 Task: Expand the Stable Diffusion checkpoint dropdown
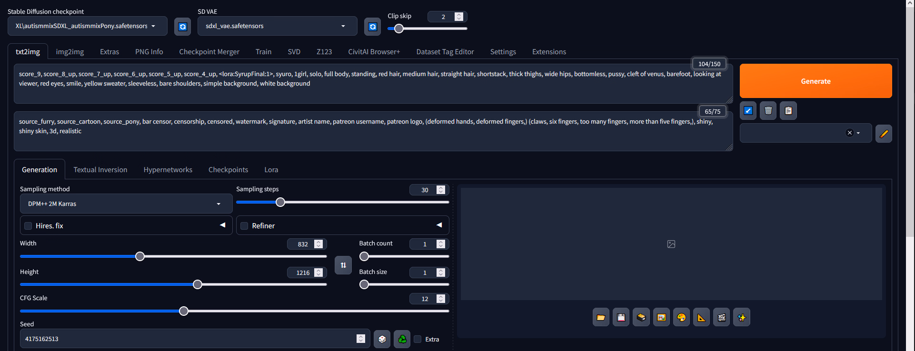tap(87, 26)
